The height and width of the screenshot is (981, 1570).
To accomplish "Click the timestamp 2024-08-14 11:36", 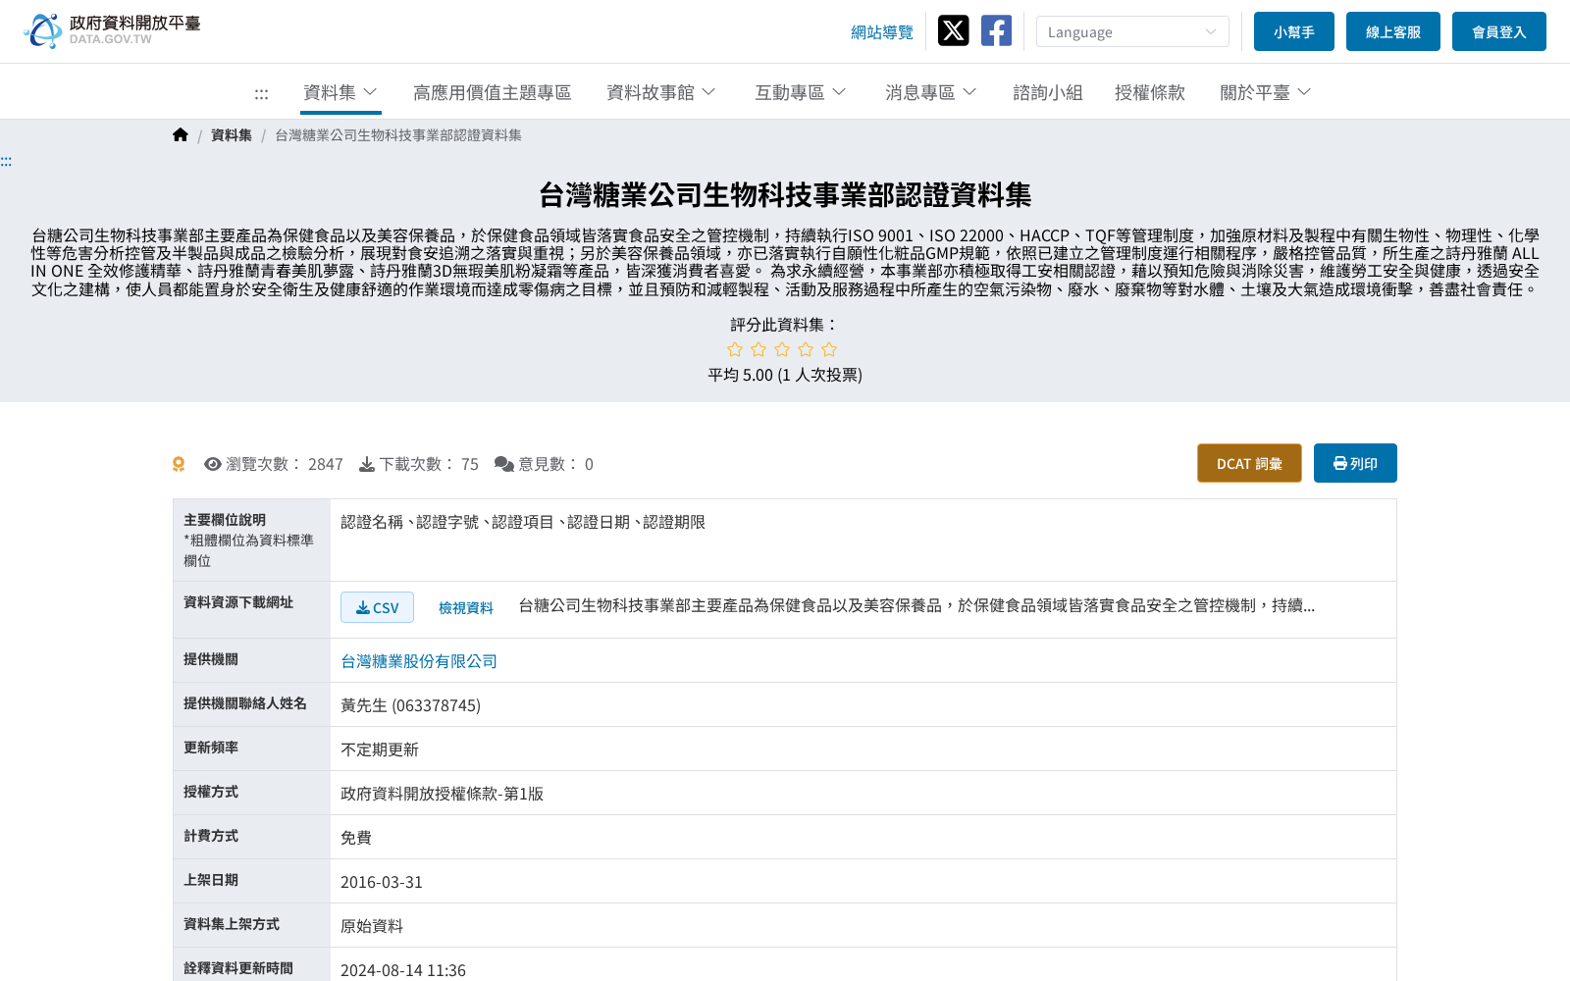I will tap(403, 970).
